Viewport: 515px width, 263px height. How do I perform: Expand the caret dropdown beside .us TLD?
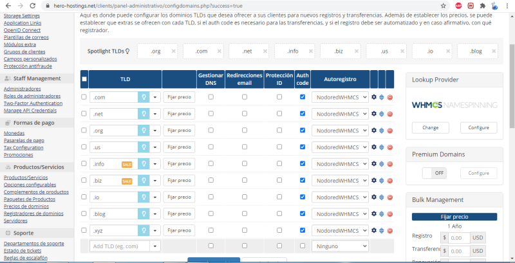[x=155, y=147]
